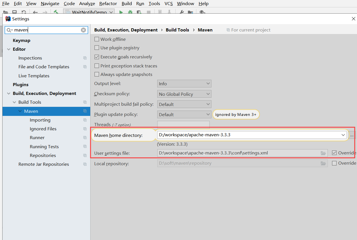Open the Analyze menu
The width and height of the screenshot is (357, 240).
tap(87, 4)
